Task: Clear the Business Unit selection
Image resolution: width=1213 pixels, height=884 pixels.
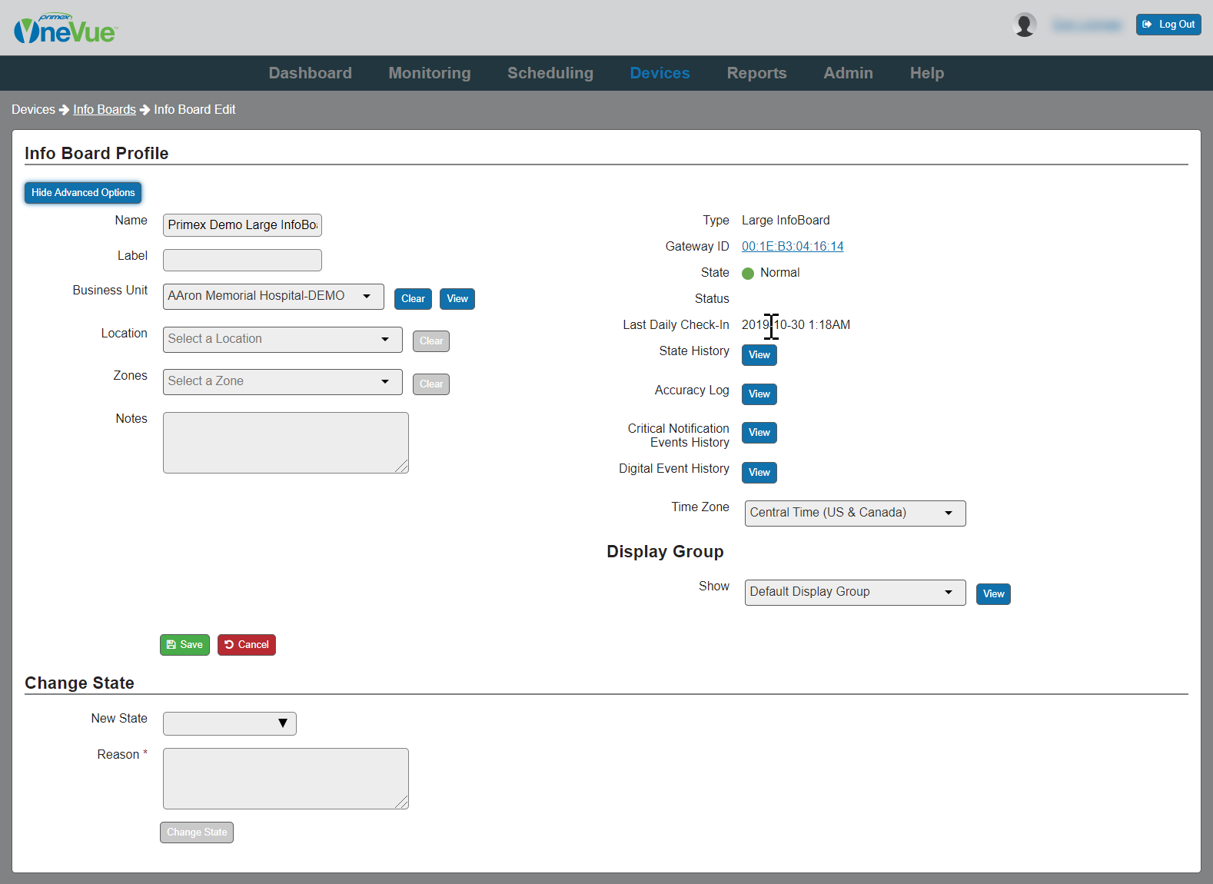Action: click(x=413, y=299)
